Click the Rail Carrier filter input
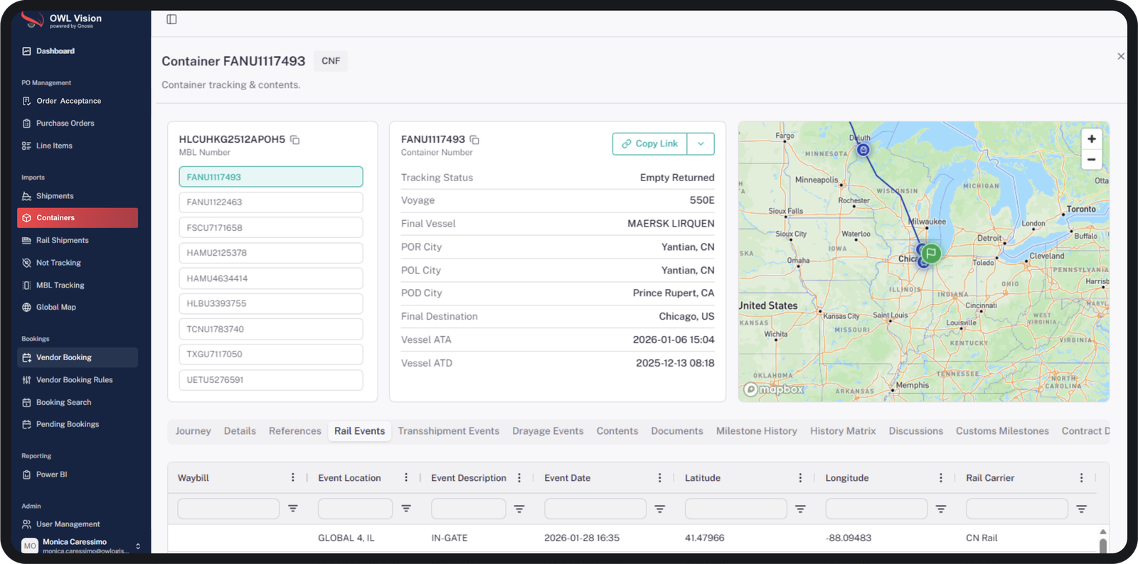The width and height of the screenshot is (1138, 564). pyautogui.click(x=1017, y=509)
